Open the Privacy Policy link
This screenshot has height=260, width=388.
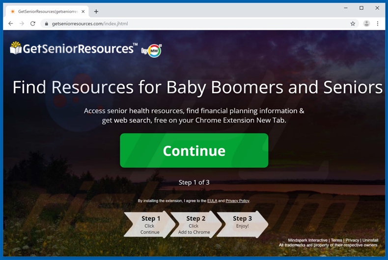pos(237,201)
